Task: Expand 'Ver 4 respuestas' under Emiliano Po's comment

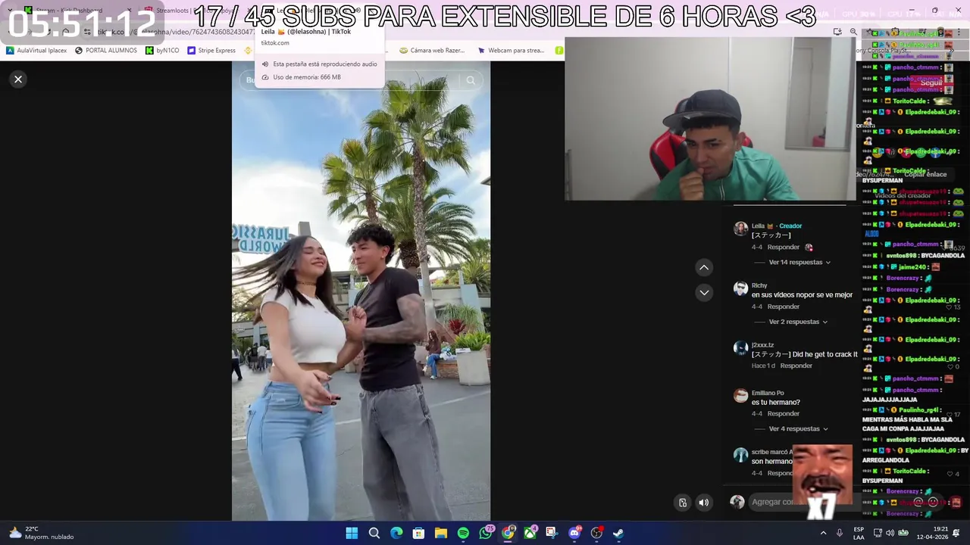Action: (799, 429)
